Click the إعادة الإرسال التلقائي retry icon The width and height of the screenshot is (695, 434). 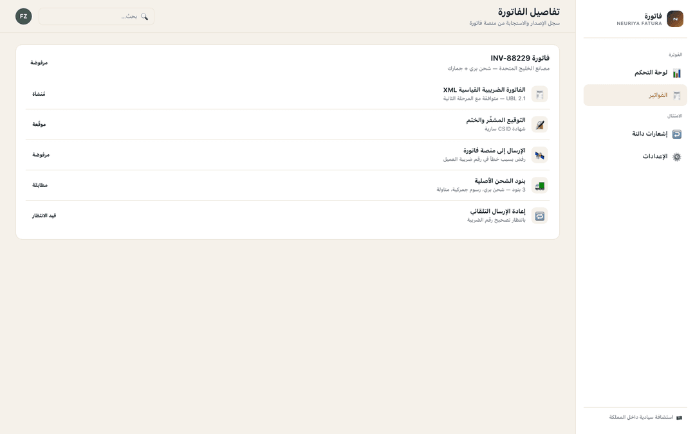[539, 216]
